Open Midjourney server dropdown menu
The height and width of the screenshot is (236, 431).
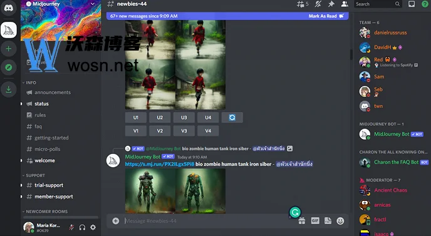pos(92,4)
